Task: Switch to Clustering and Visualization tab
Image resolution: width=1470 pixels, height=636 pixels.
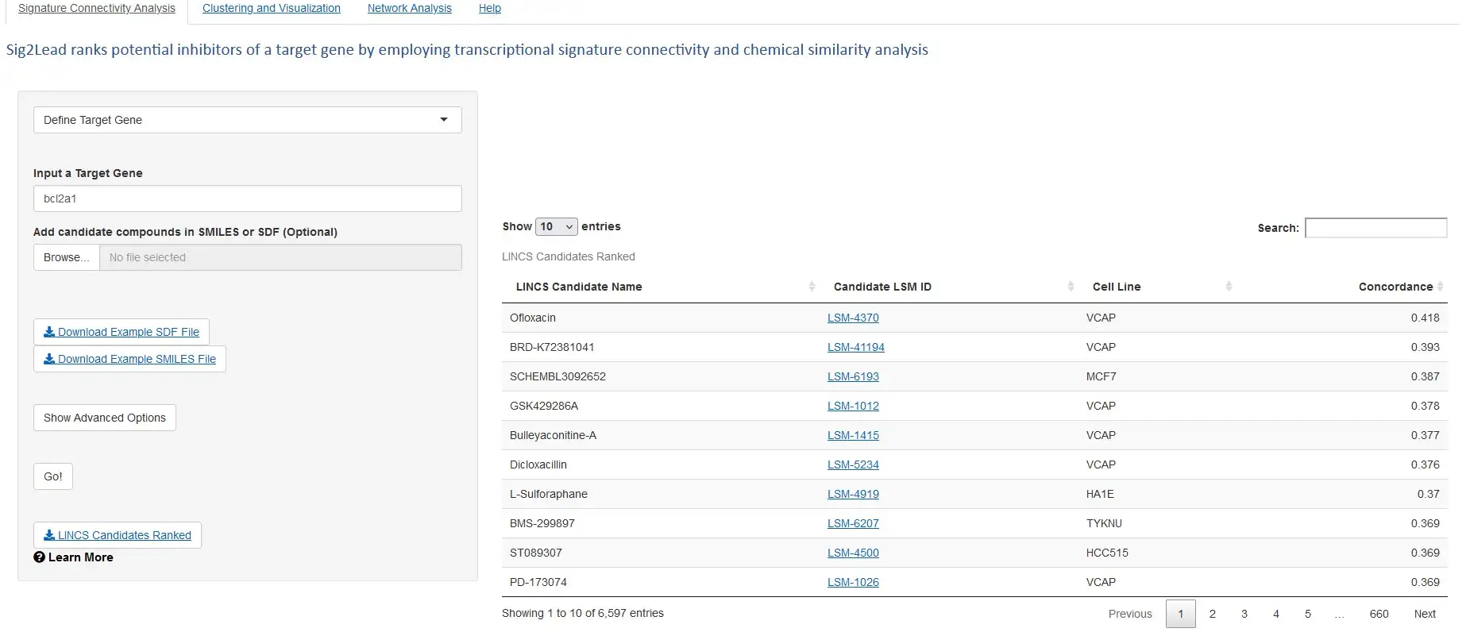Action: [x=272, y=8]
